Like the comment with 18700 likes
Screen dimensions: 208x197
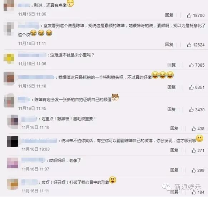189,15
